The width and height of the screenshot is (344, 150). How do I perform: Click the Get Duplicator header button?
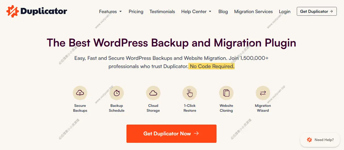[x=317, y=11]
